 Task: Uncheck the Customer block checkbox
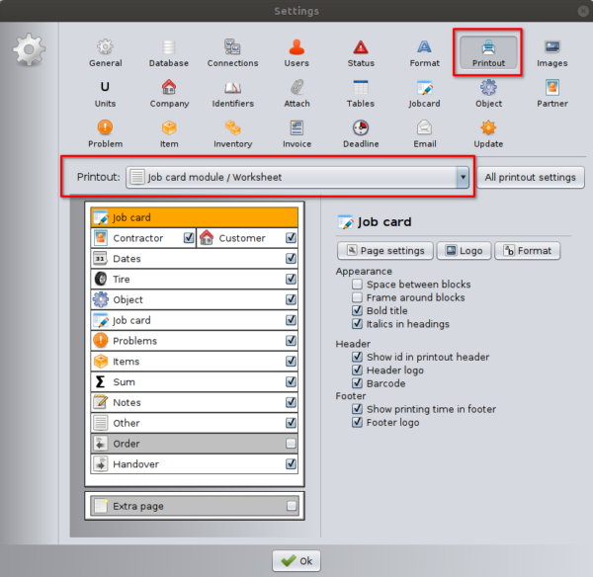click(x=291, y=238)
